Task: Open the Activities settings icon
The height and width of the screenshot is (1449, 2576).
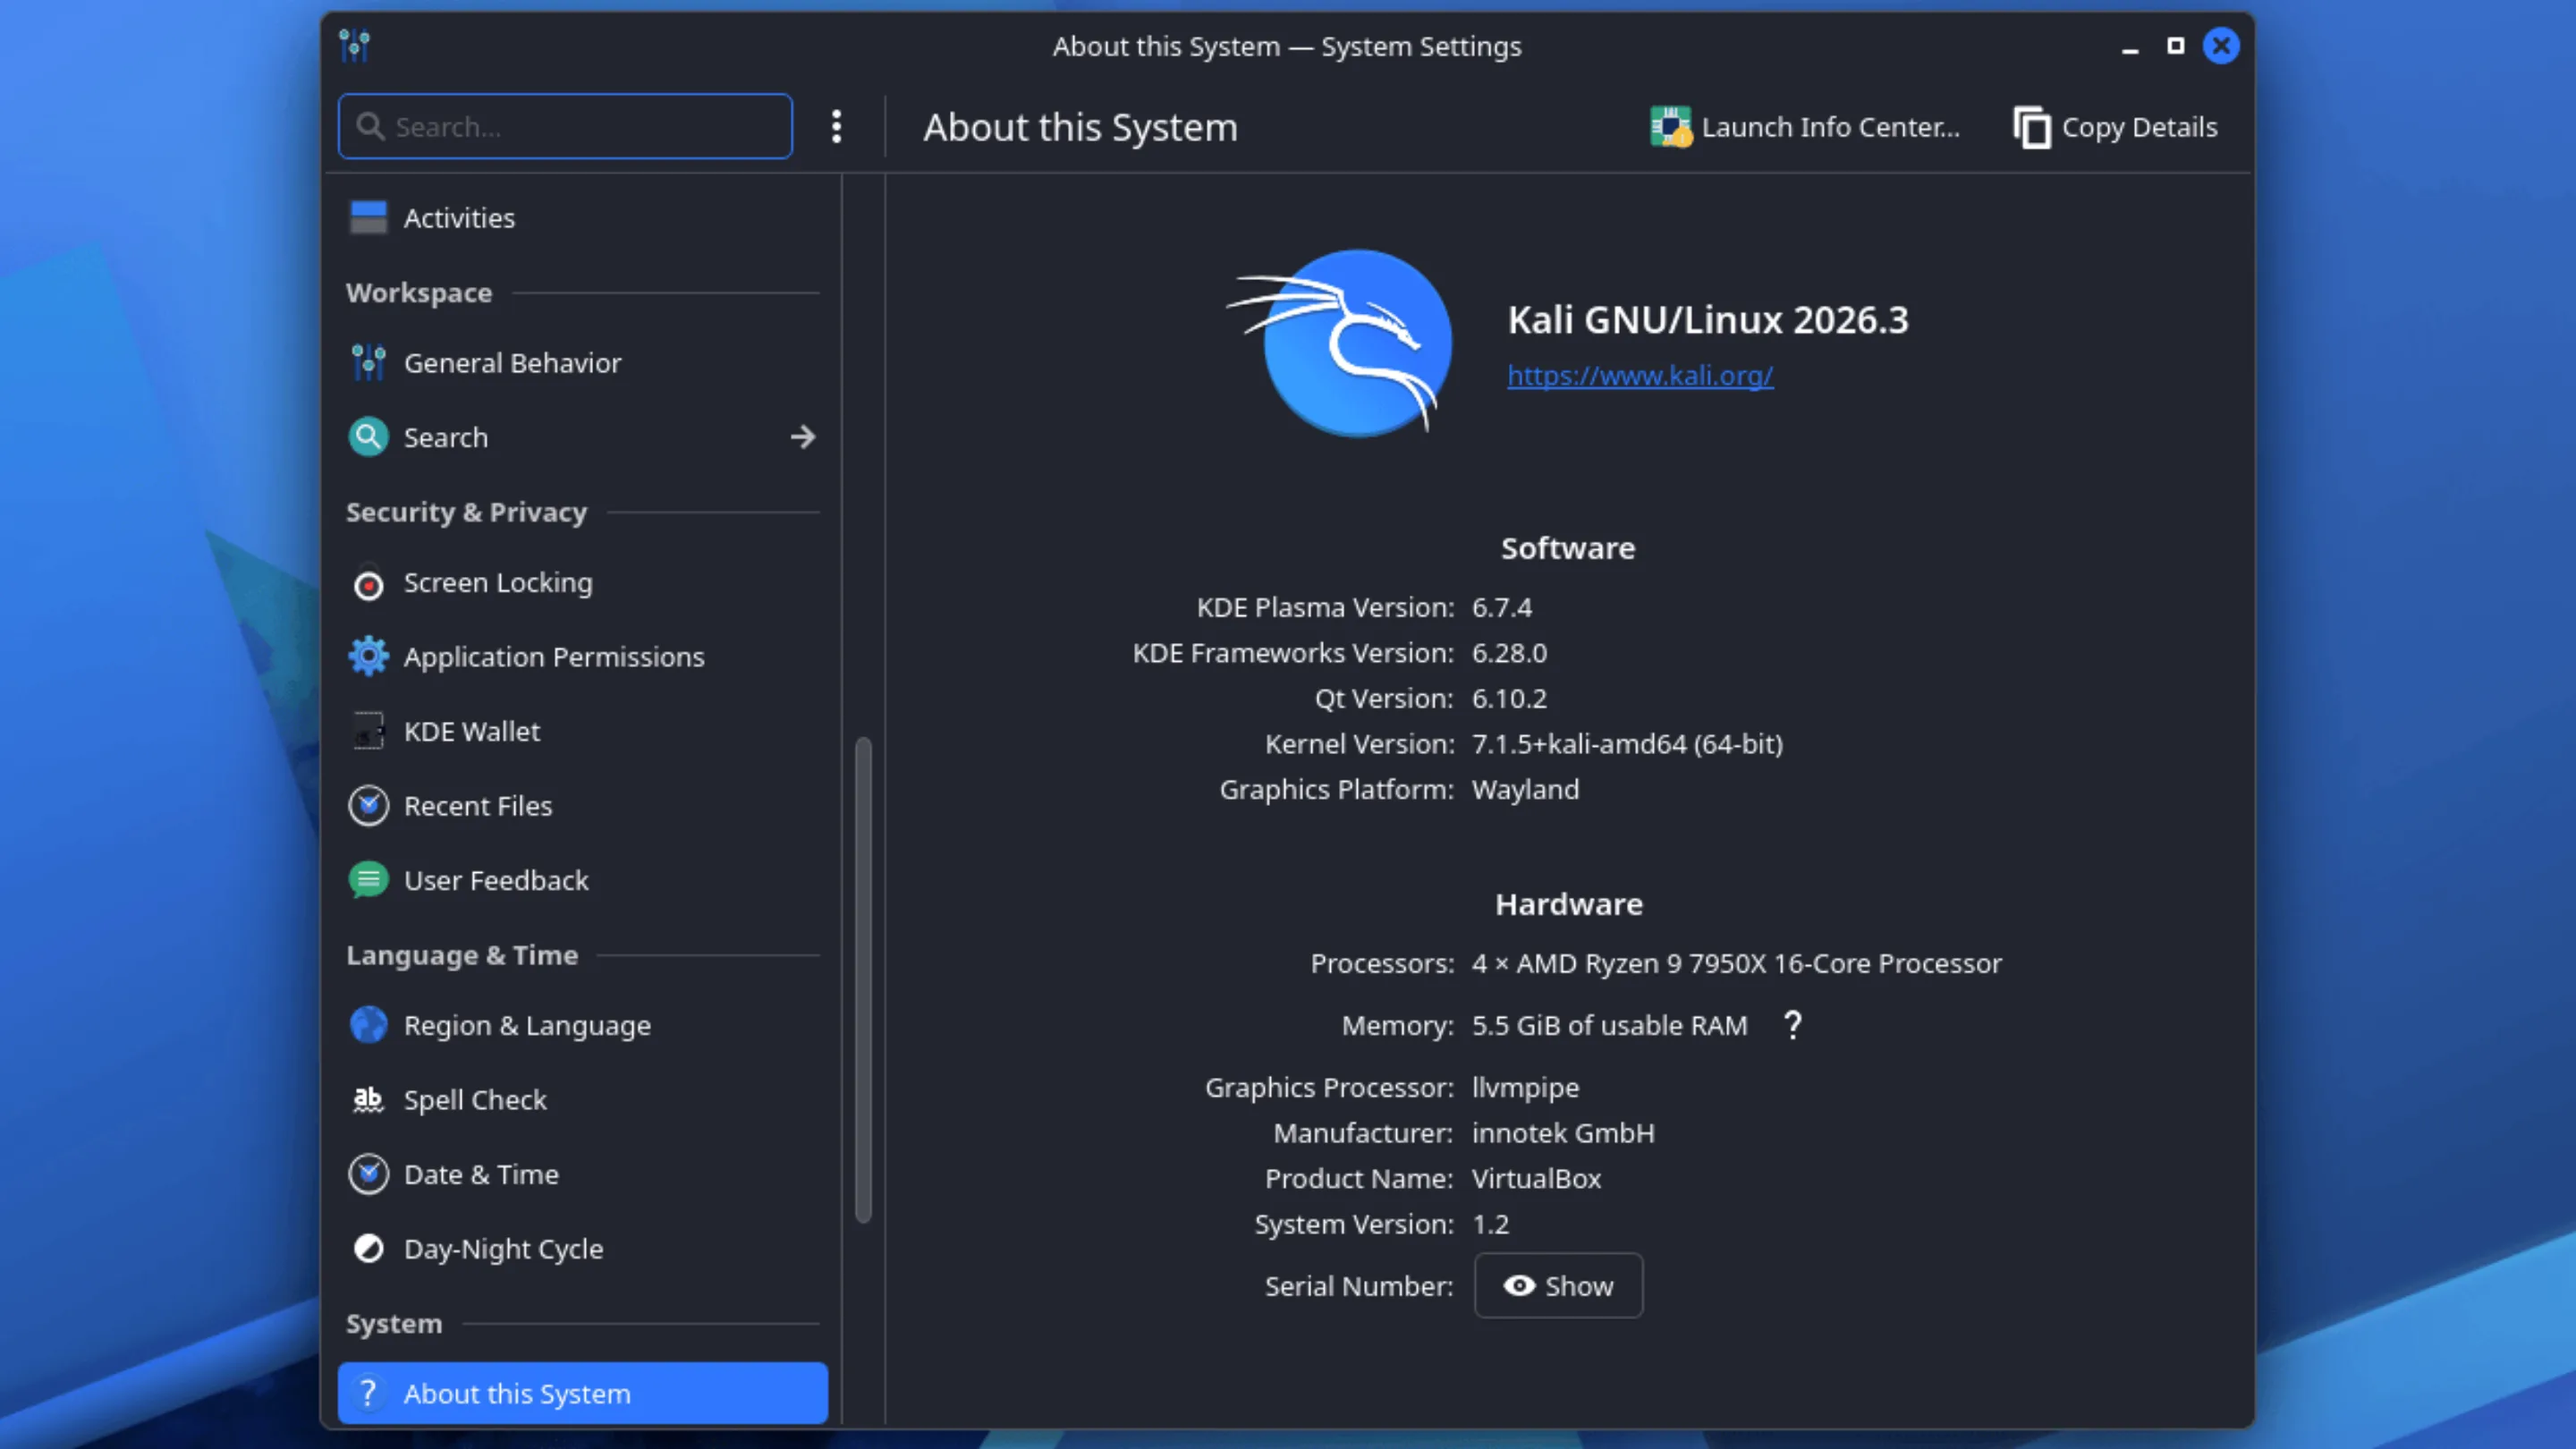Action: click(368, 217)
